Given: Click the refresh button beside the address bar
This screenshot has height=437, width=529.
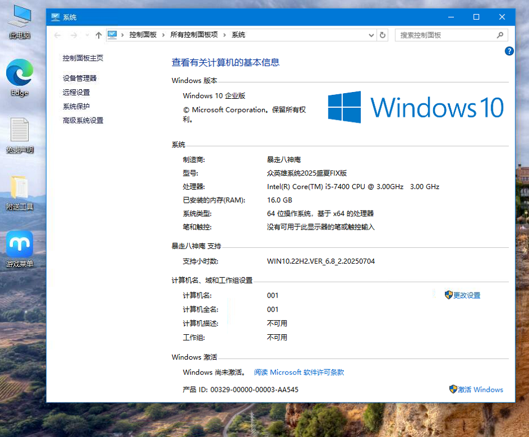Looking at the screenshot, I should (x=383, y=35).
